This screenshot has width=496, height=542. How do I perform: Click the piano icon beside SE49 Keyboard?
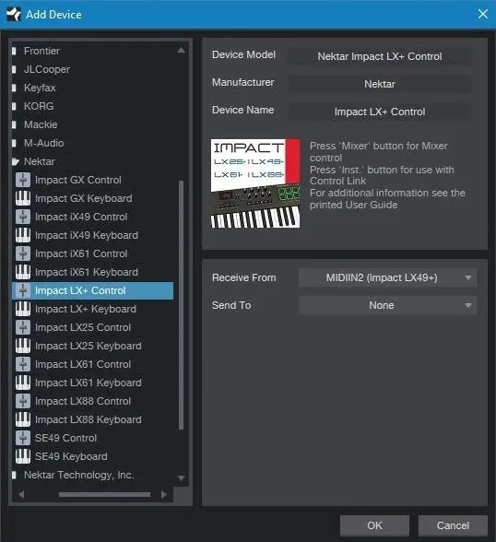point(23,456)
